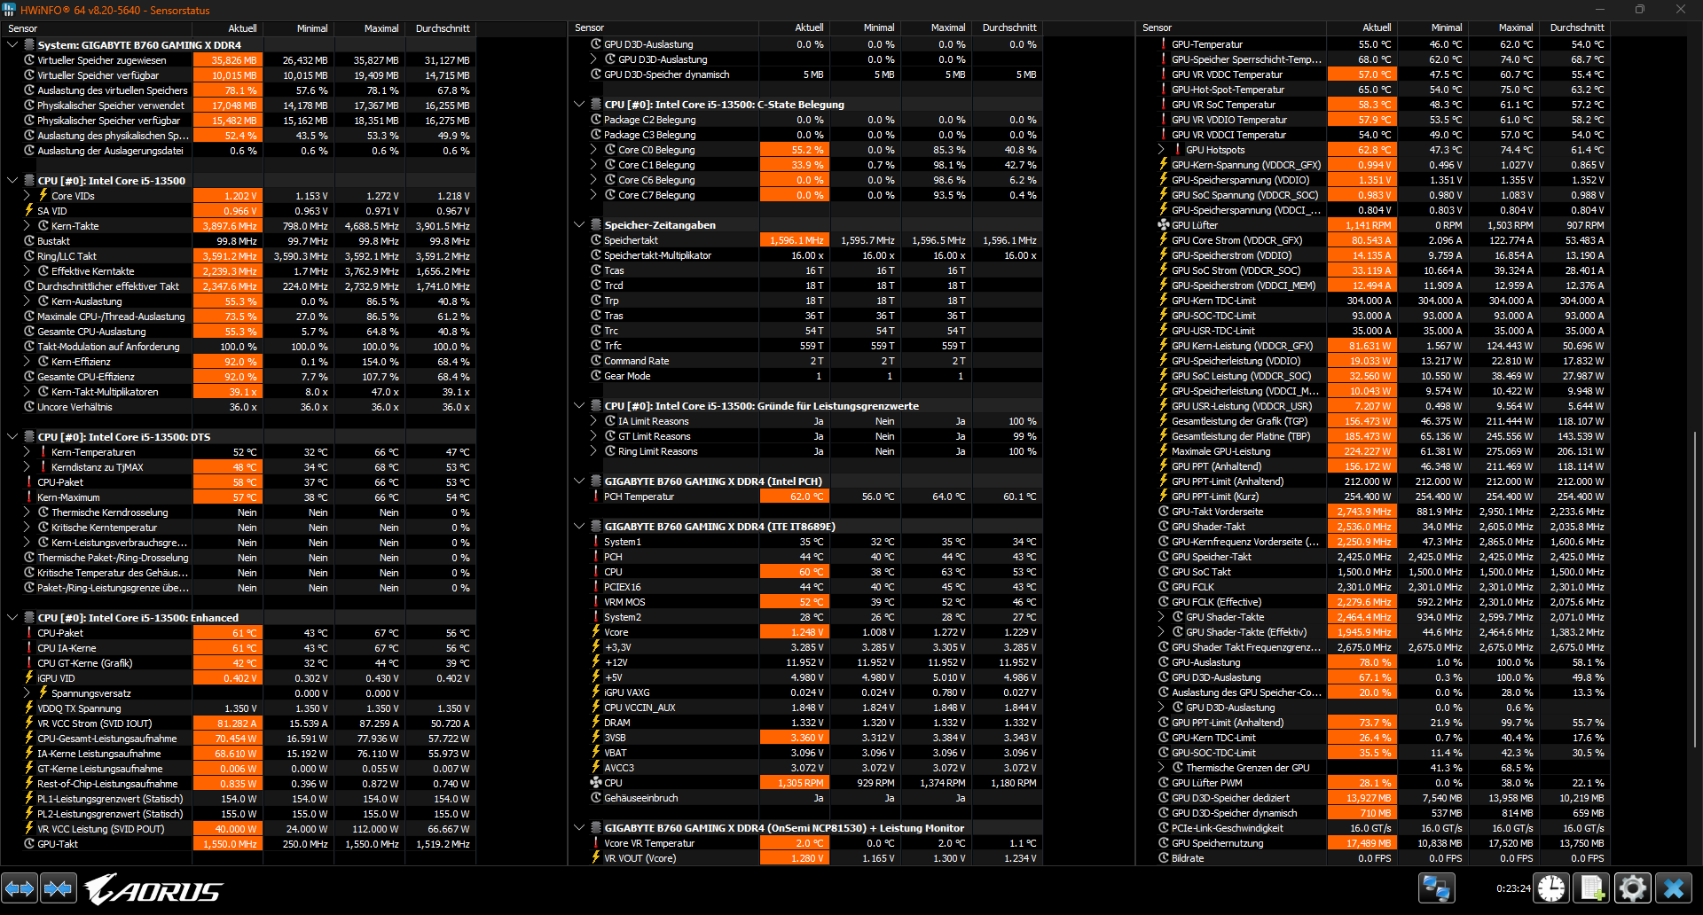This screenshot has height=915, width=1703.
Task: Expand the IA Limit Reasons row
Action: click(x=593, y=421)
